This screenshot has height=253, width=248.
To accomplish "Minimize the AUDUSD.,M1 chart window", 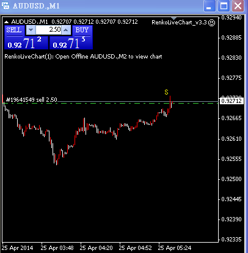I will pyautogui.click(x=210, y=6).
